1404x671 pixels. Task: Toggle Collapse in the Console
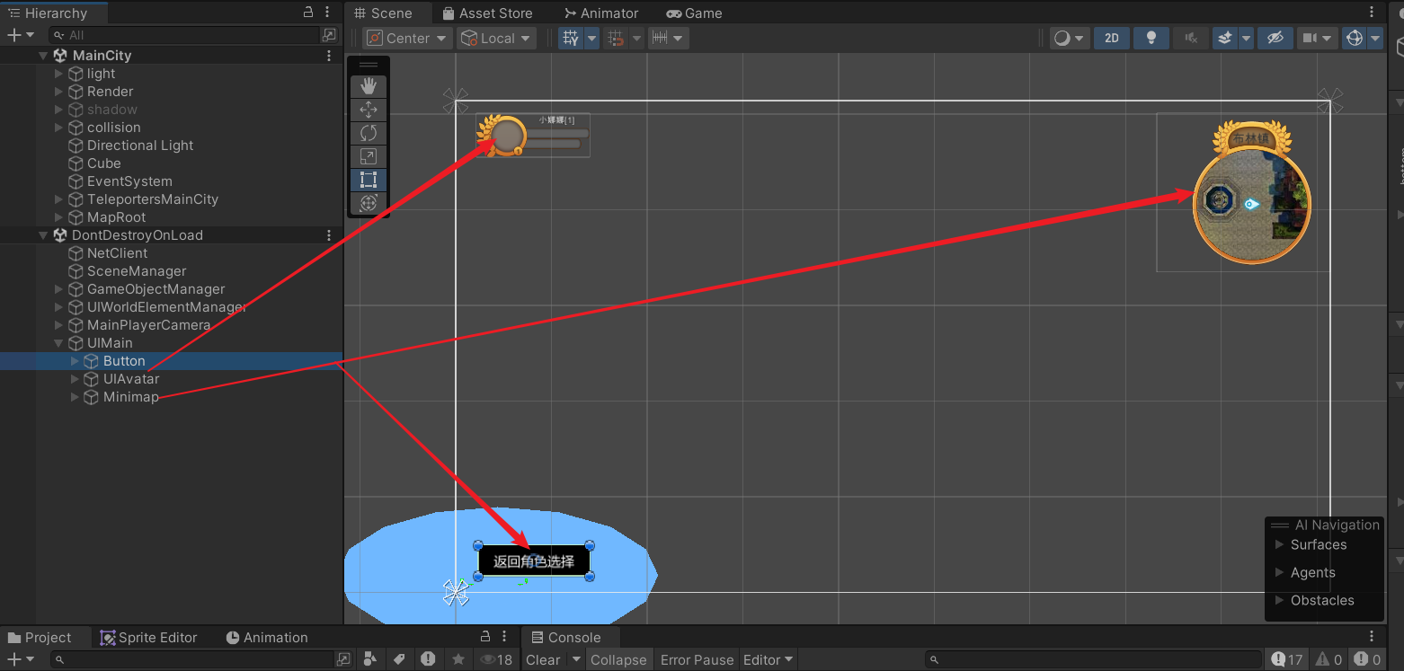(618, 659)
